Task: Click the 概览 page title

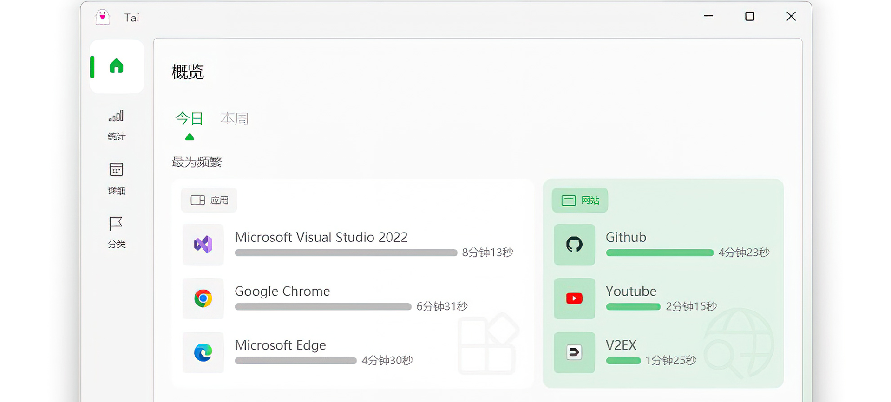Action: tap(188, 72)
